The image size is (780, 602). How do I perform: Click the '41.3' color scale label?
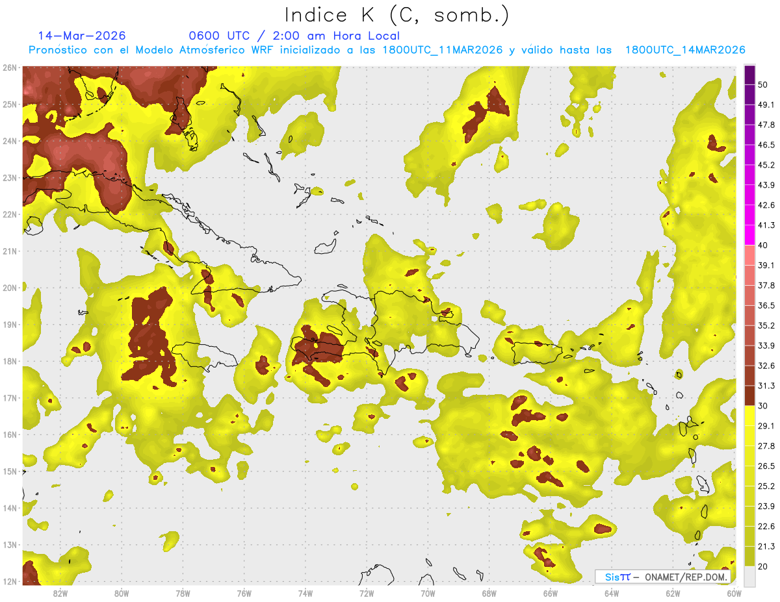pos(766,225)
